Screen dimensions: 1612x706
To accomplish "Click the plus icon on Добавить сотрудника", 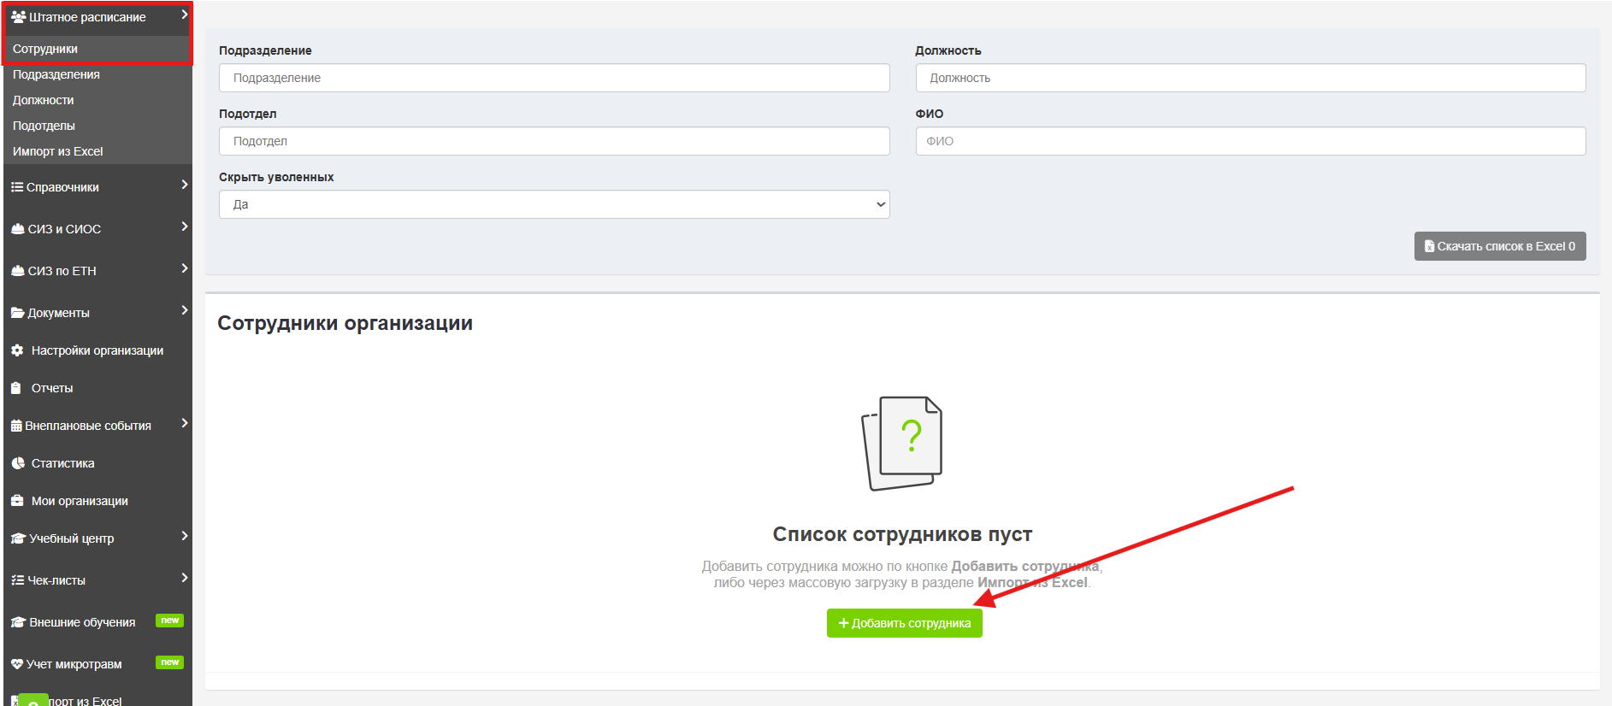I will click(844, 623).
